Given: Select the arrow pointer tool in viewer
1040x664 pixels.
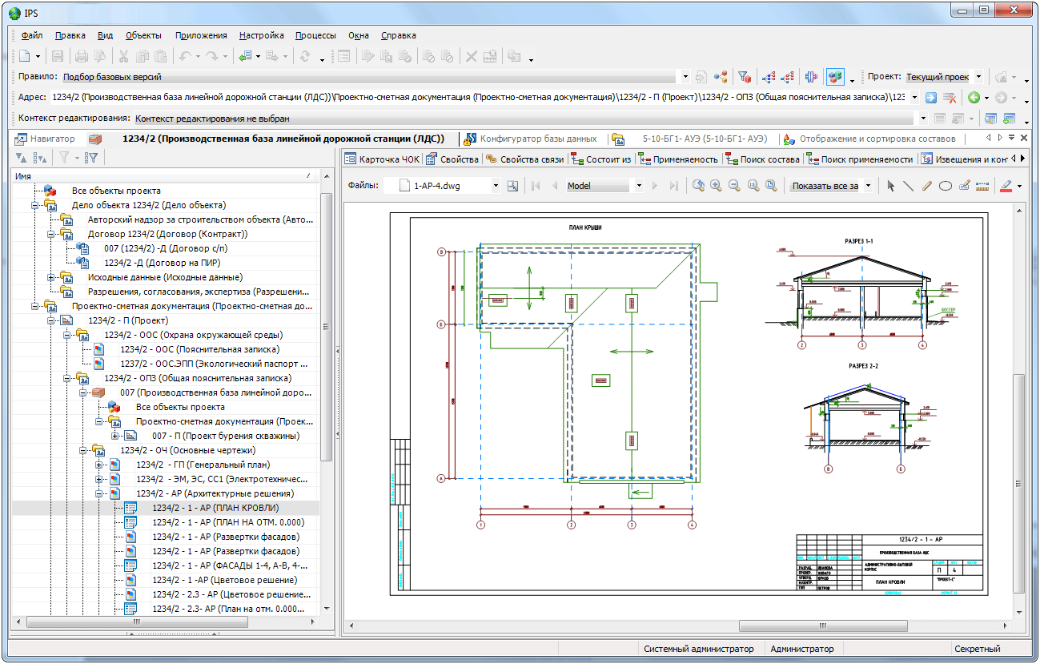Looking at the screenshot, I should point(891,186).
